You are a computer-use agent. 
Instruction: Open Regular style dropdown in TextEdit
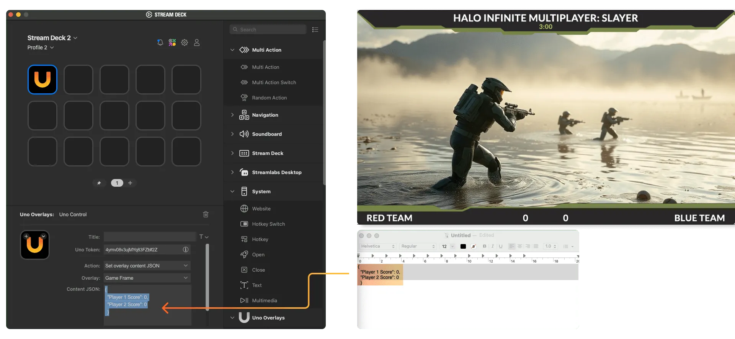pos(418,246)
